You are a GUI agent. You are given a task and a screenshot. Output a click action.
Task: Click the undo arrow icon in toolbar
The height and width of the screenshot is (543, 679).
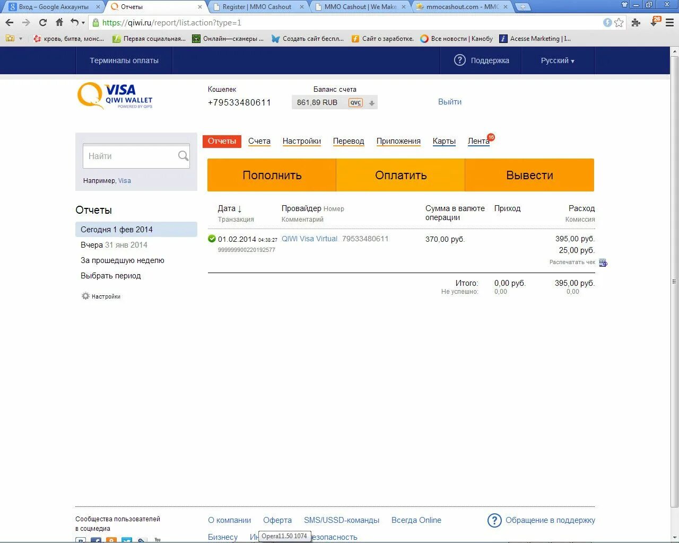point(75,23)
